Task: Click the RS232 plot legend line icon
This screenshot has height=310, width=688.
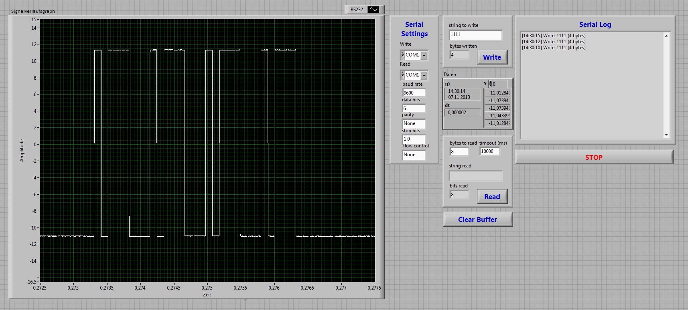Action: coord(373,10)
